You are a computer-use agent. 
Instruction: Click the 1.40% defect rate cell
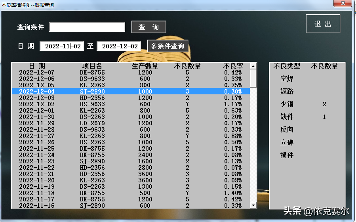pyautogui.click(x=233, y=193)
